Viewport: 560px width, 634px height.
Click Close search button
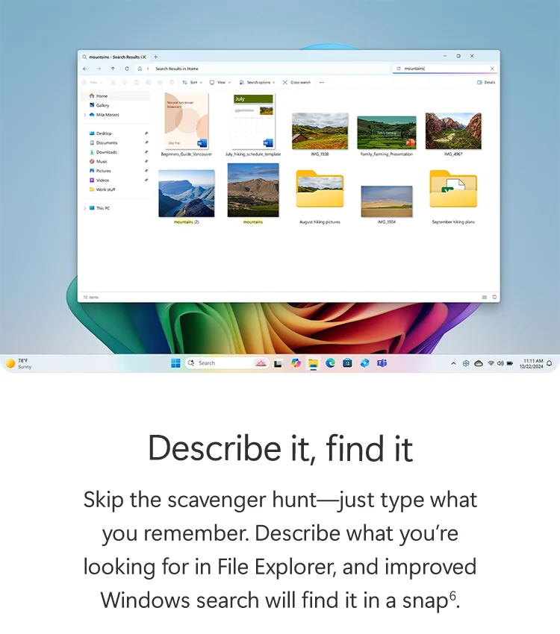coord(296,83)
